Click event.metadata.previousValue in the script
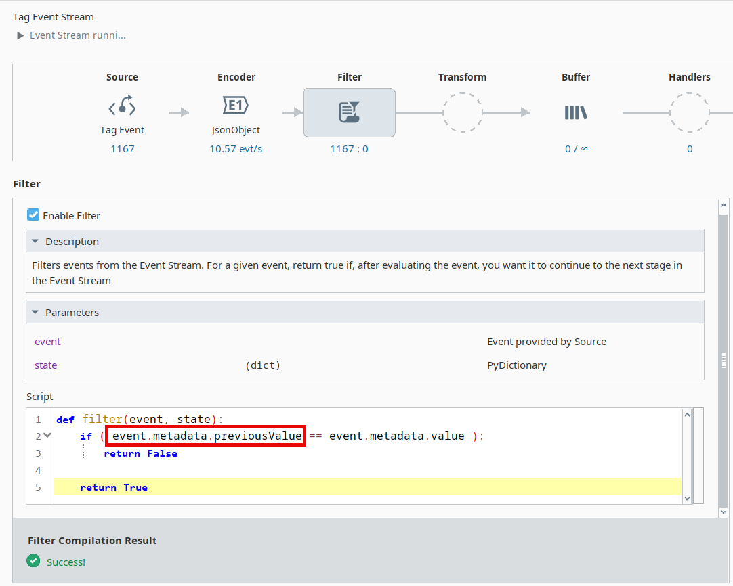 click(x=207, y=436)
